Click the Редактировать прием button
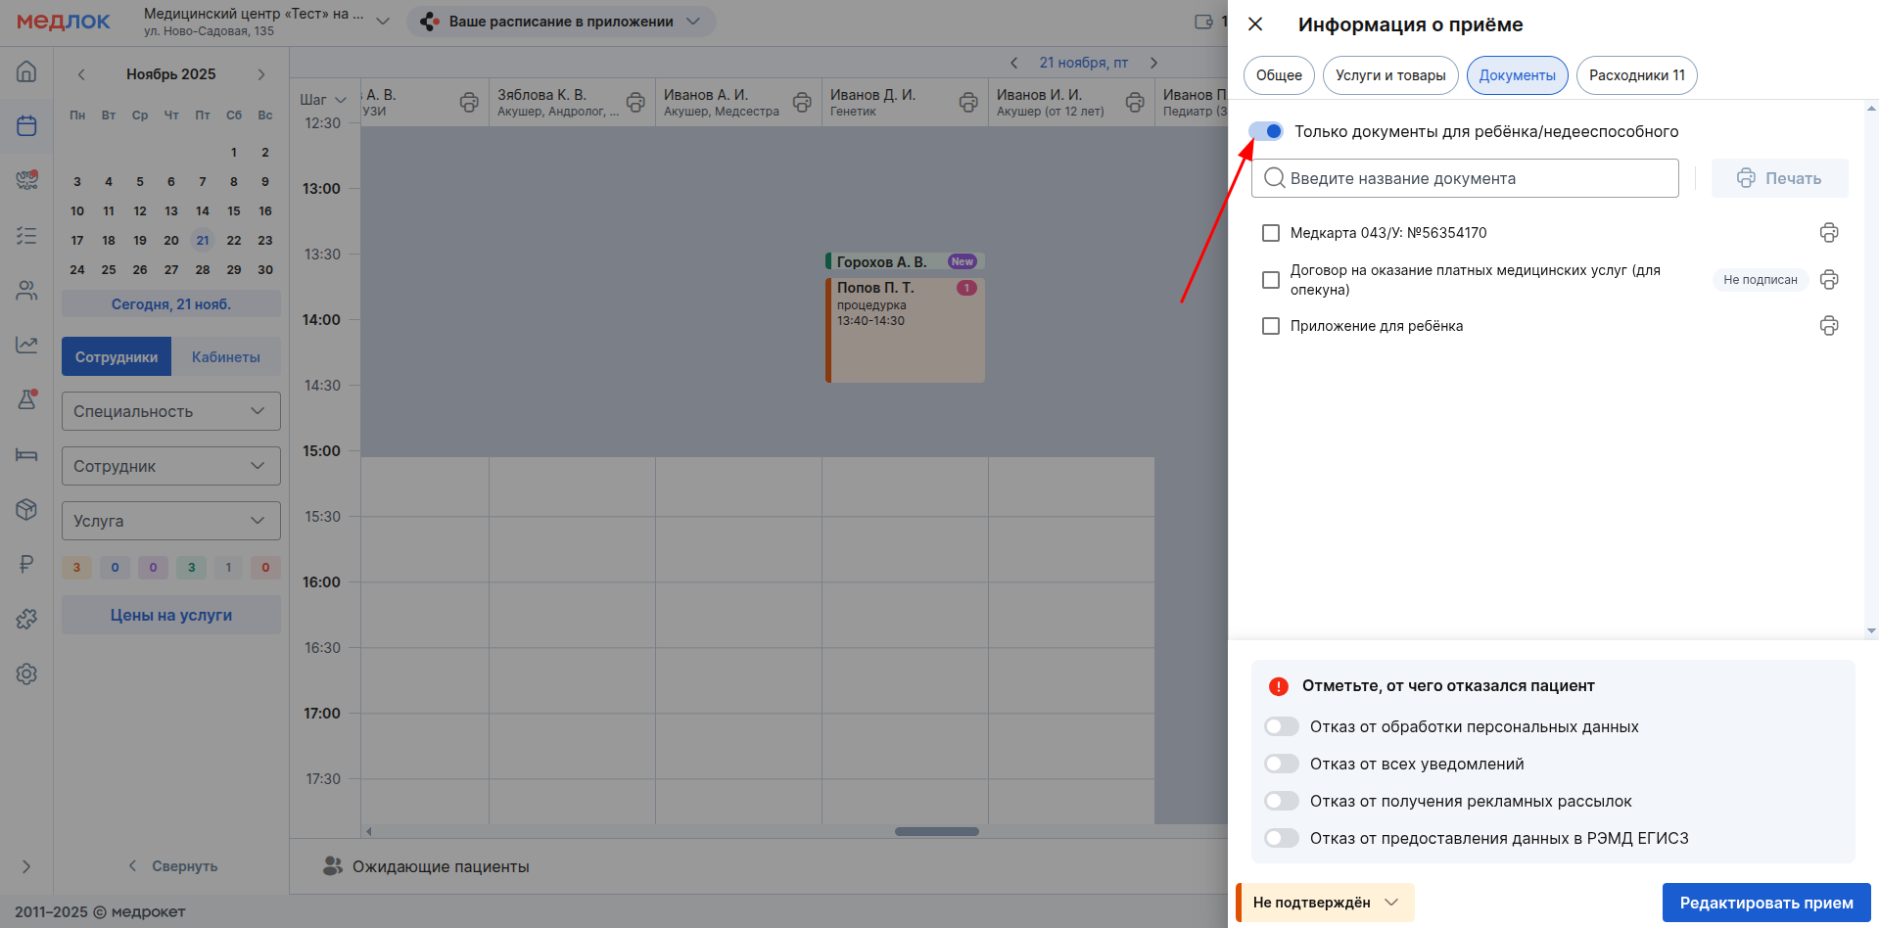This screenshot has height=928, width=1879. pos(1765,903)
